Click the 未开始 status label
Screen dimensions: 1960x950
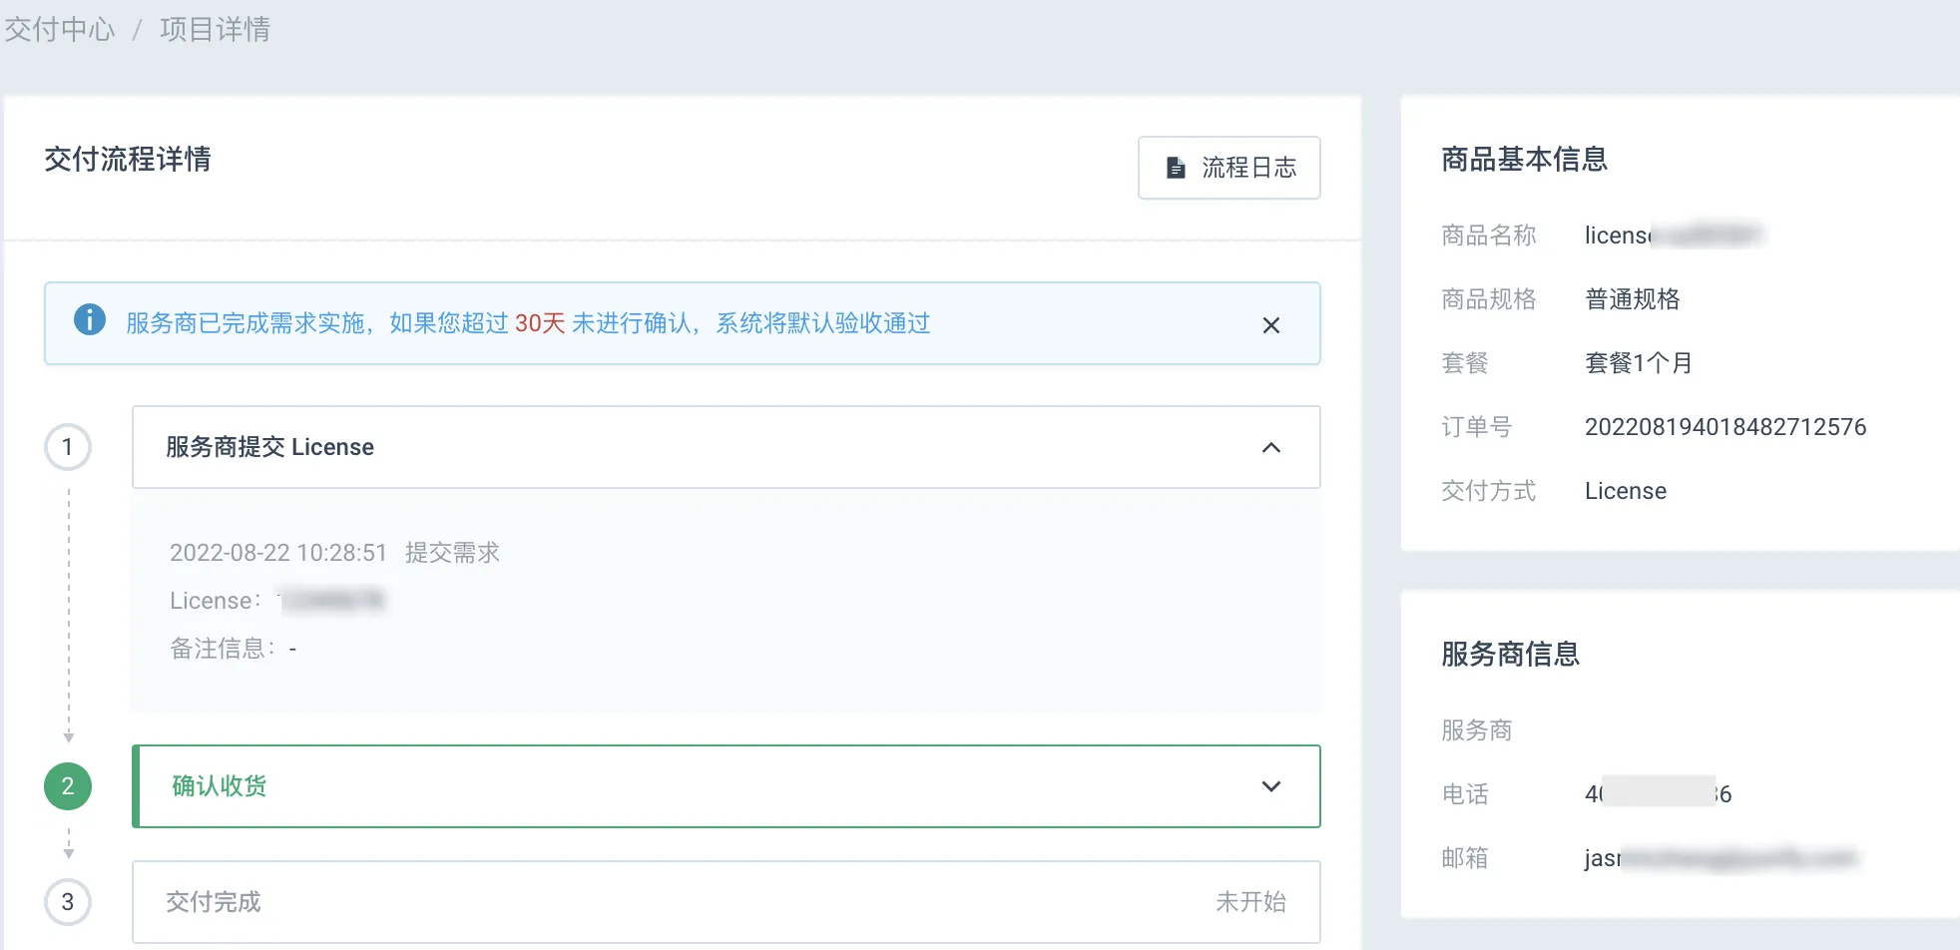[1250, 902]
